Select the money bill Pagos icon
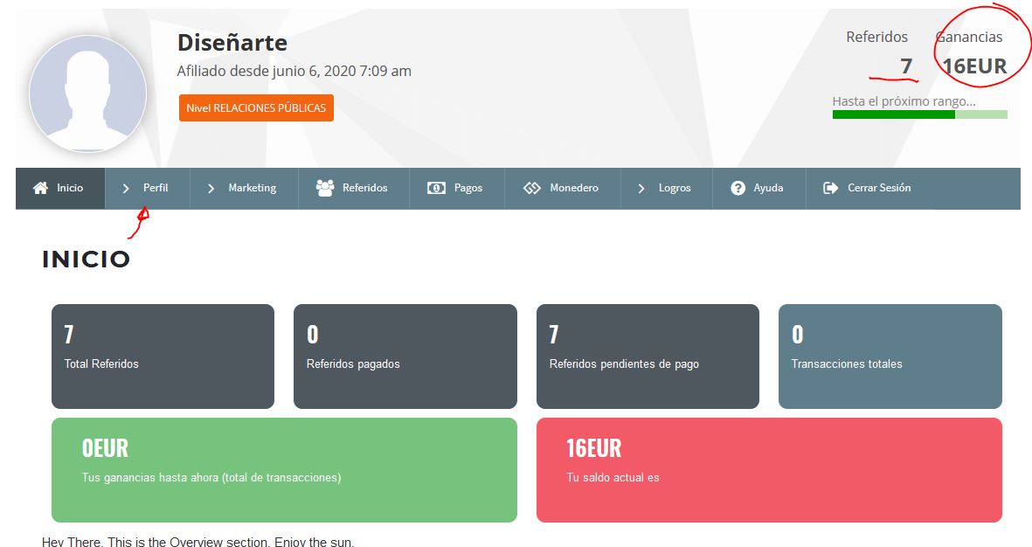The height and width of the screenshot is (547, 1032). (x=436, y=188)
